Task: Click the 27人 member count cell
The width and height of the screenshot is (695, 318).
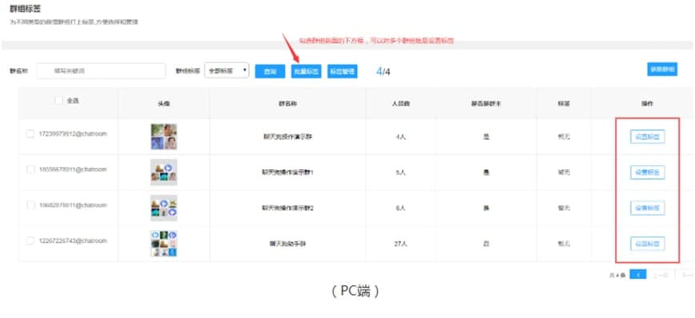Action: [400, 244]
